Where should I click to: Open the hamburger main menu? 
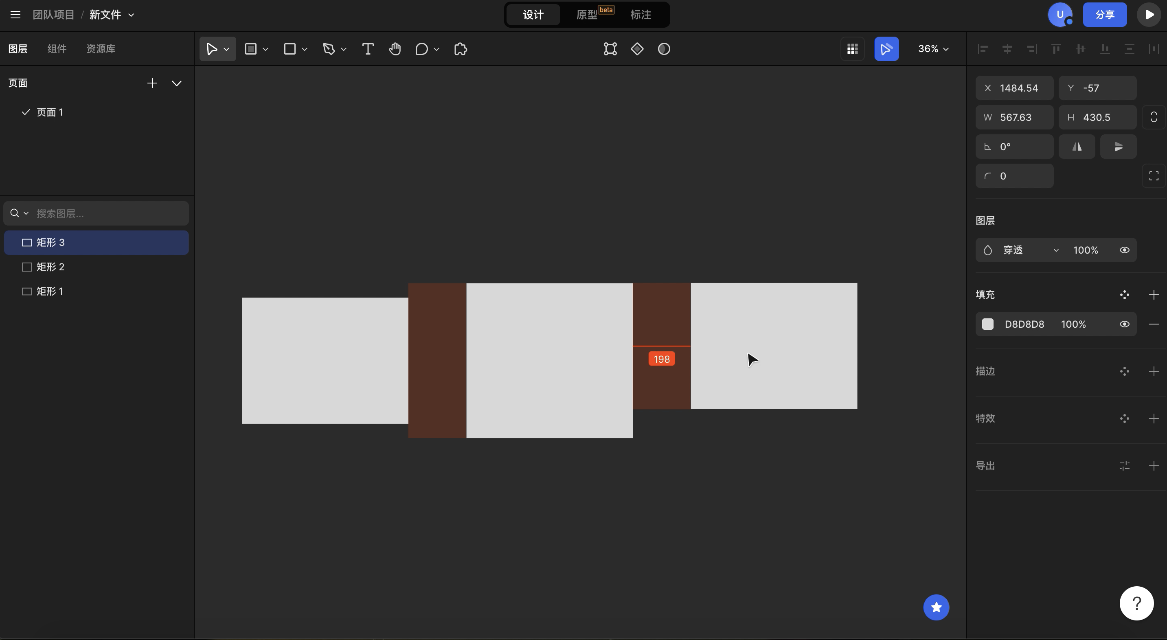pyautogui.click(x=15, y=15)
